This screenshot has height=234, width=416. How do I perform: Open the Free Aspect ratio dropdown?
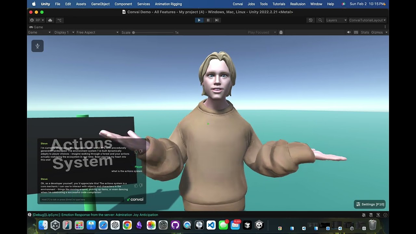(97, 32)
